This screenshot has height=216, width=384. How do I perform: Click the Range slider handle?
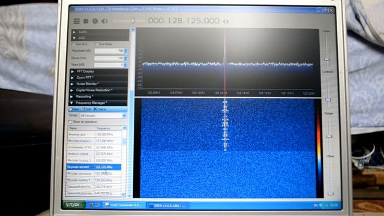pos(329,136)
